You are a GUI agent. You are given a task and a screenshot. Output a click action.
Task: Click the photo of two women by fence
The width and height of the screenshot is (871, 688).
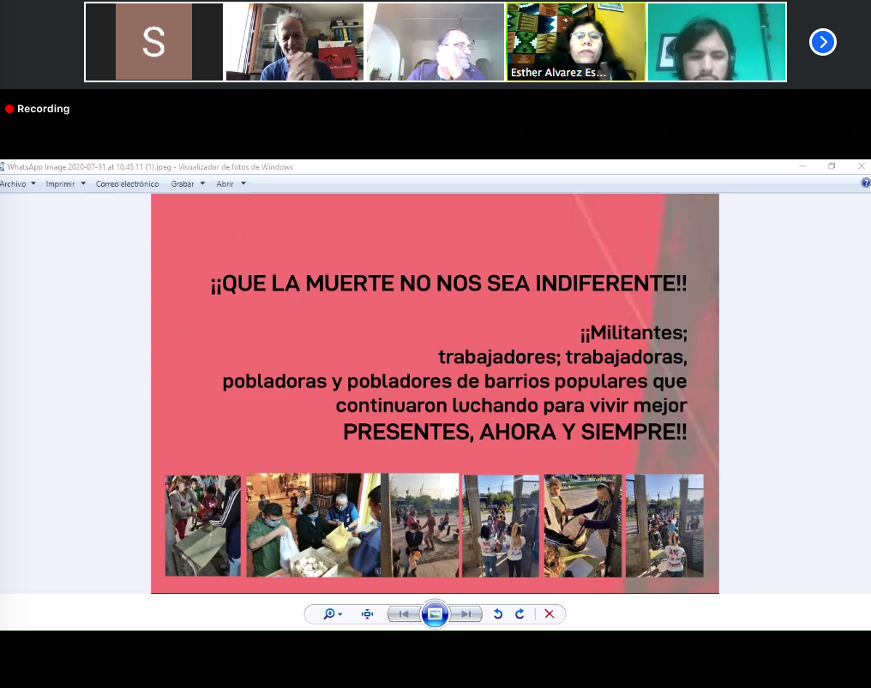click(x=501, y=525)
